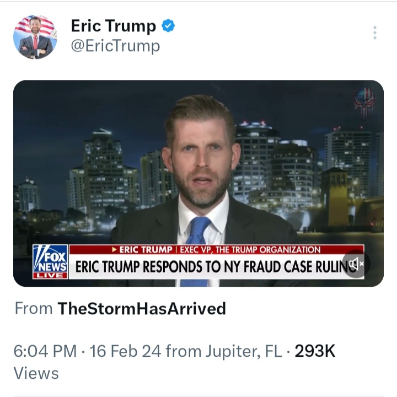This screenshot has height=397, width=397.
Task: Open the @EricTrump handle
Action: pos(115,46)
